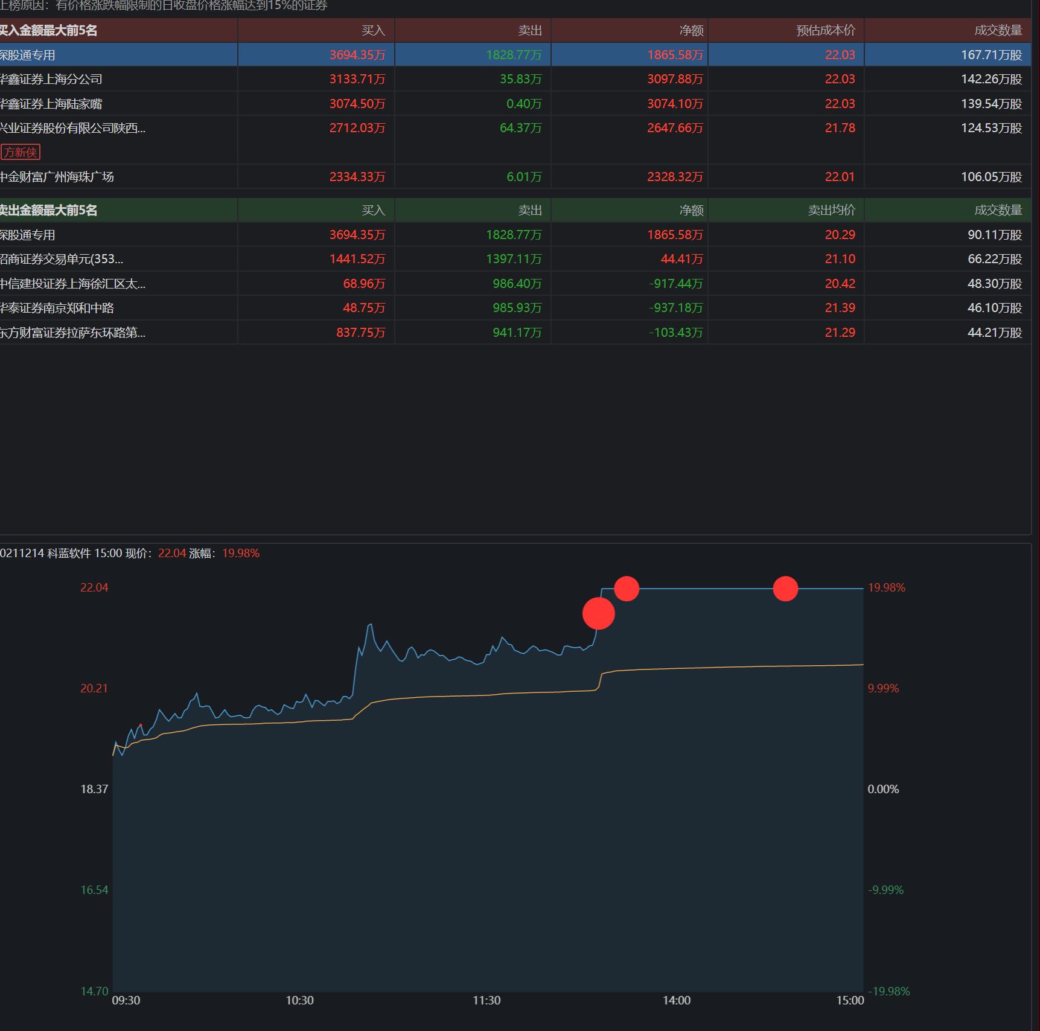Click 19.98% label on right chart axis
Image resolution: width=1040 pixels, height=1031 pixels.
tap(887, 587)
